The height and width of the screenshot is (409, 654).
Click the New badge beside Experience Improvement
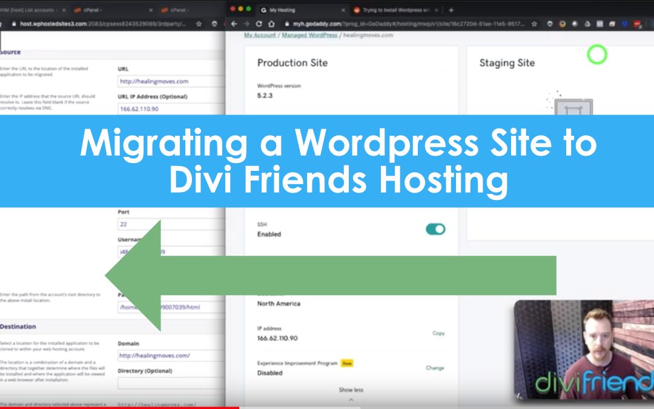347,363
